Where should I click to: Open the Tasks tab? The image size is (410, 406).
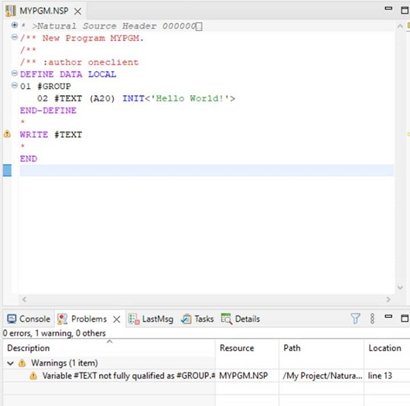click(x=197, y=319)
